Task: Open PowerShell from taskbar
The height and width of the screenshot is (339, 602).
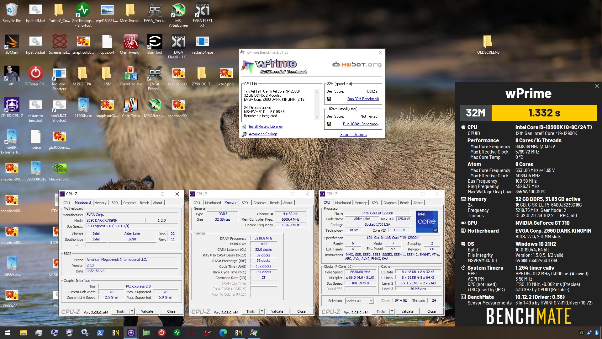Action: point(100,333)
